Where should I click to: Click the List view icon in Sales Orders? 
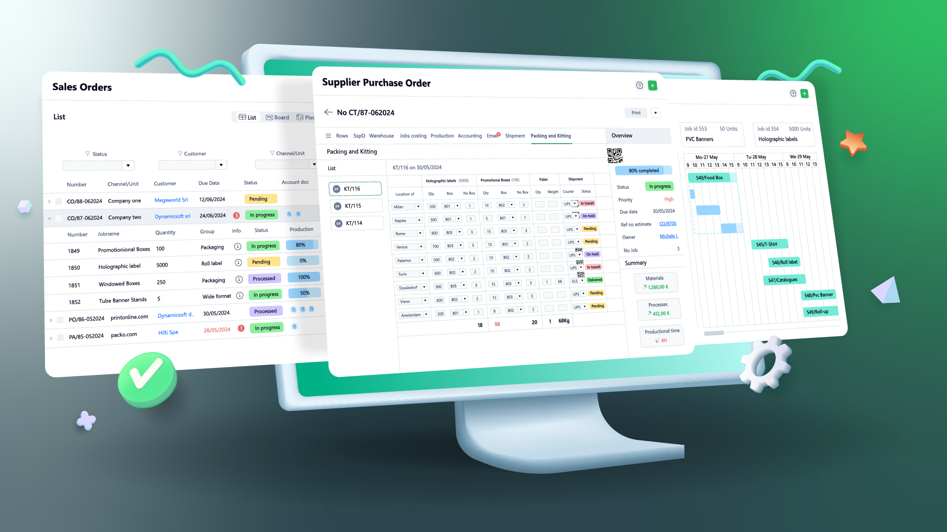tap(247, 117)
